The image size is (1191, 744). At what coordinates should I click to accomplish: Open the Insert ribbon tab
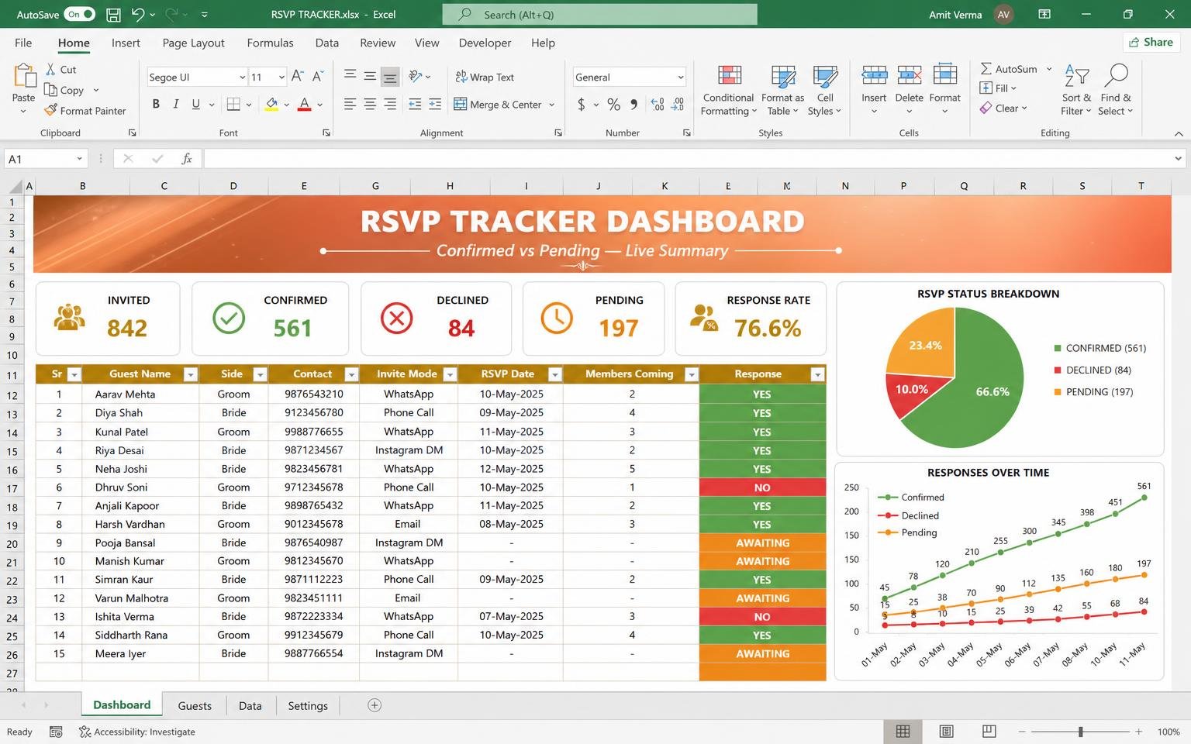(126, 43)
